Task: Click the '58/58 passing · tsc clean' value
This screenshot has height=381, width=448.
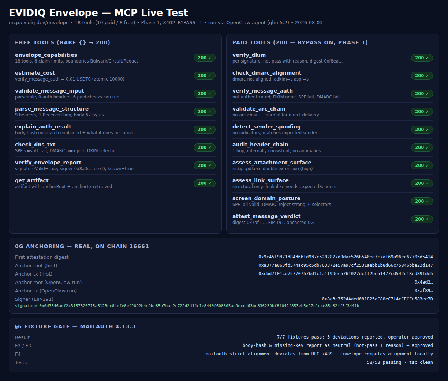Action: [400, 362]
